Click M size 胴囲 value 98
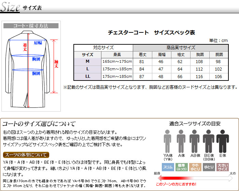This screenshot has width=239, height=191. (x=218, y=62)
